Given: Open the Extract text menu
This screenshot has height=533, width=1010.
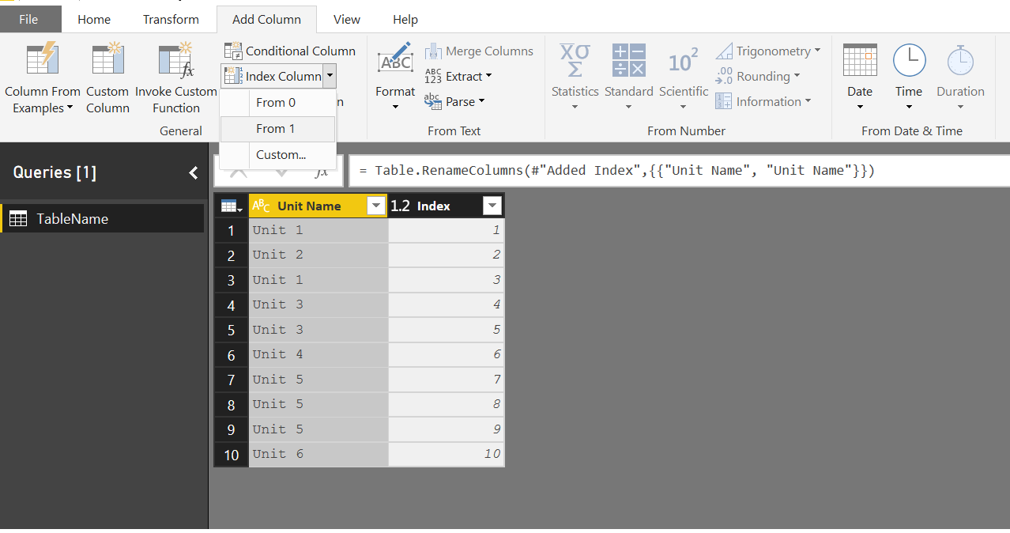Looking at the screenshot, I should click(x=458, y=76).
